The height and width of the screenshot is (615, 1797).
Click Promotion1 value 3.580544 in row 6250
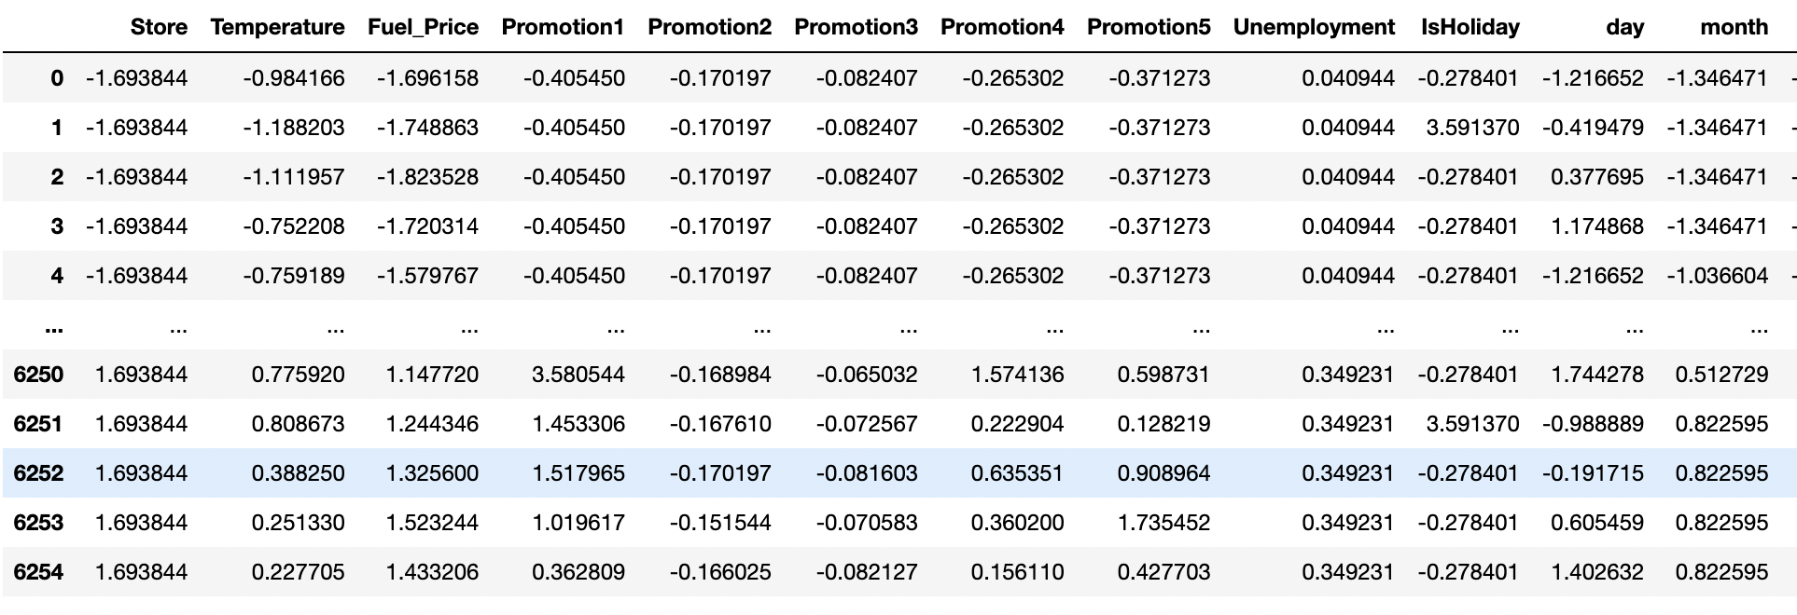pos(578,375)
